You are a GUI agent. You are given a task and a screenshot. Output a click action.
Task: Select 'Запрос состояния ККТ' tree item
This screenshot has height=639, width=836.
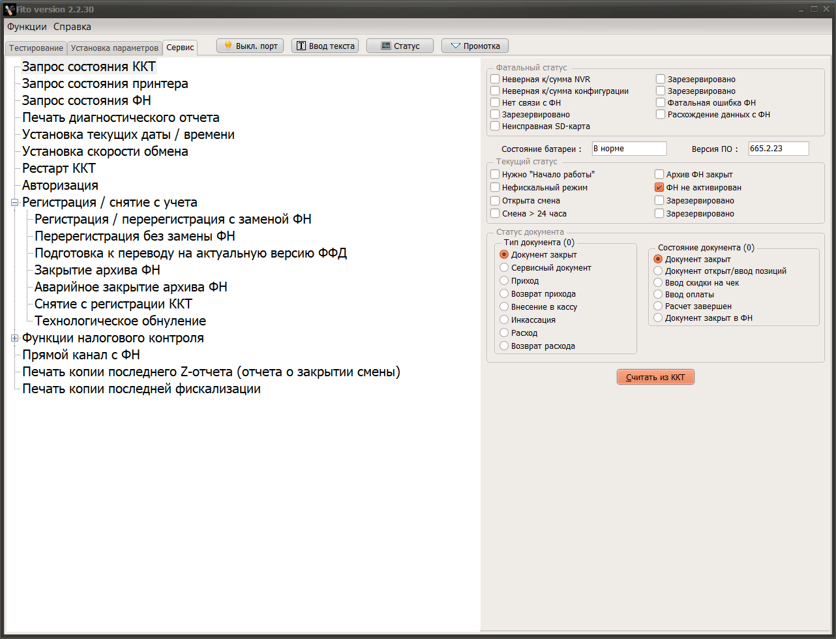tap(89, 67)
